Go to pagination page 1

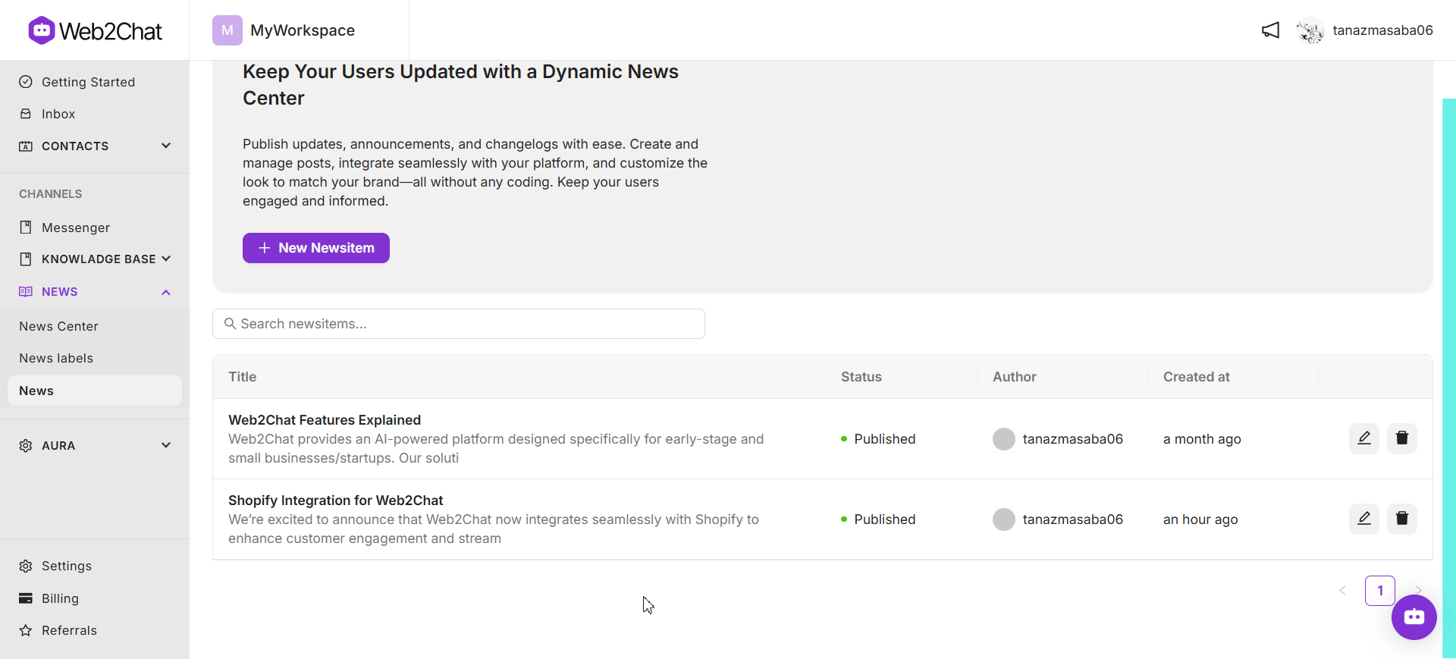pos(1380,591)
